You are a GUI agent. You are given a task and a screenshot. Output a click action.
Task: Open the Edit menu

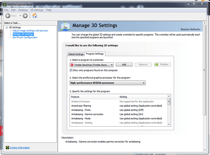click(x=13, y=10)
